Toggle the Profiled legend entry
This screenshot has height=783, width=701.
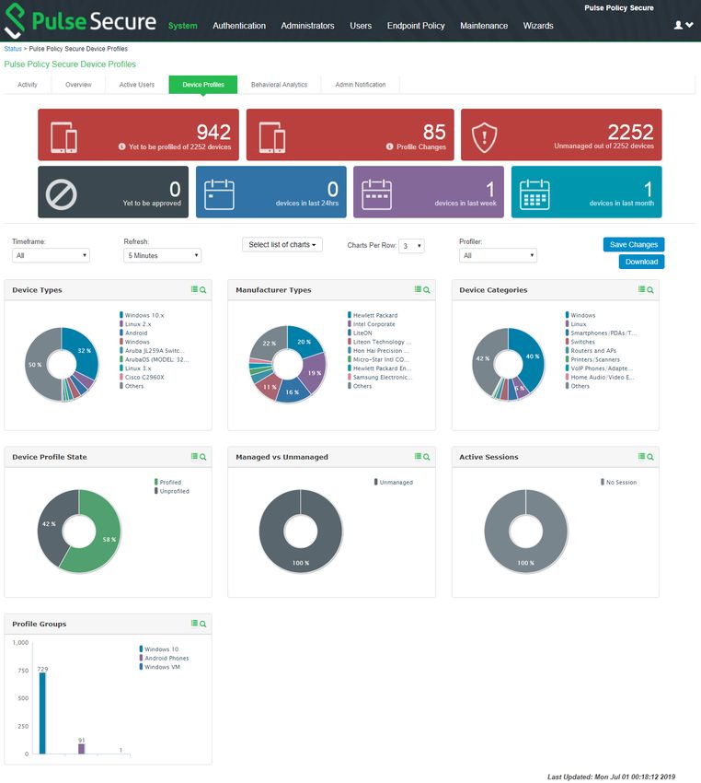pyautogui.click(x=168, y=483)
